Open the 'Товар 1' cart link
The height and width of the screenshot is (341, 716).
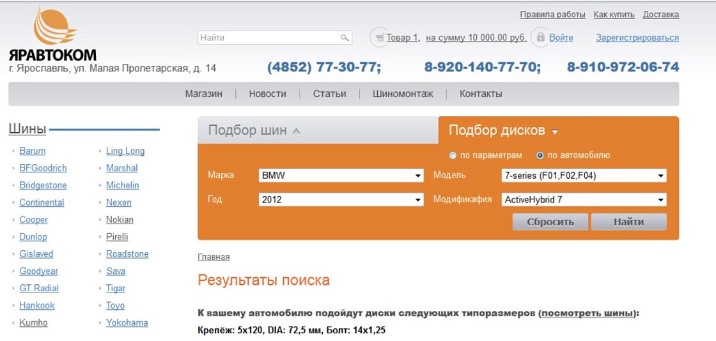coord(403,38)
